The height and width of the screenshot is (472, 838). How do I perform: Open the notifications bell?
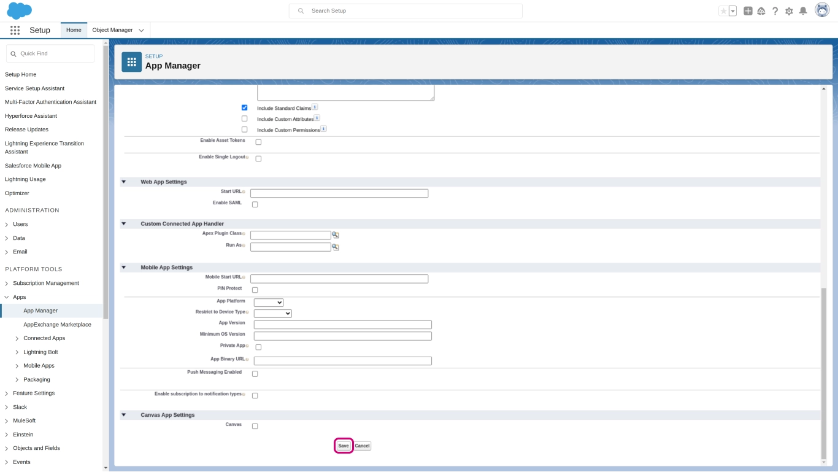802,11
